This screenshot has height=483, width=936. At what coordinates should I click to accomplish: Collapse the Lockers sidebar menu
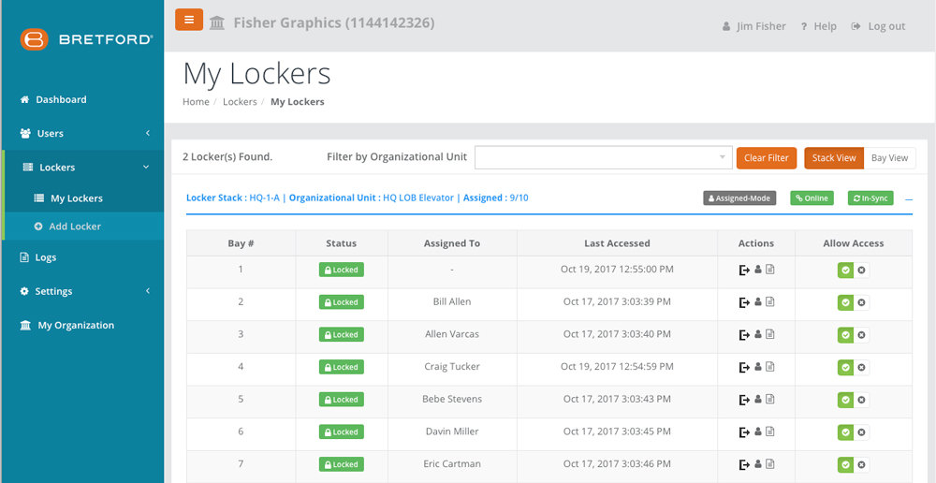coord(83,168)
